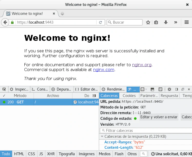
Task: Open the downloads arrow icon
Action: point(166,22)
